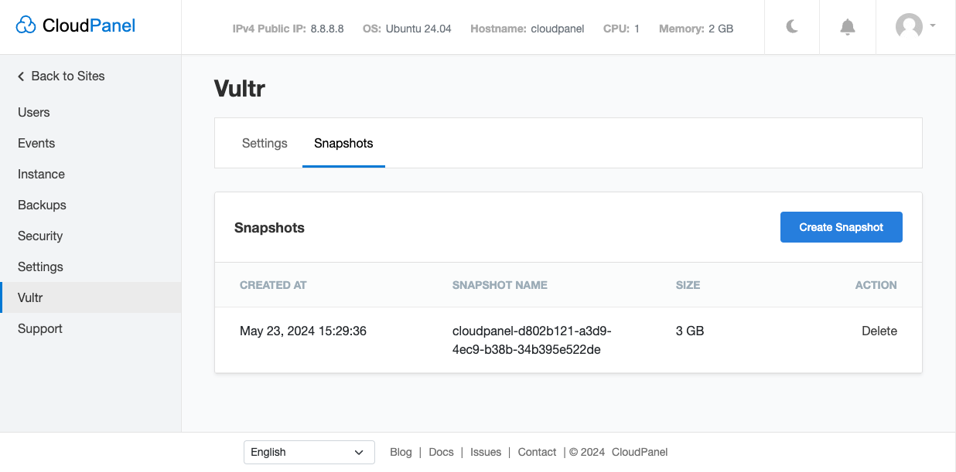This screenshot has width=956, height=472.
Task: Select Vultr in the sidebar
Action: pyautogui.click(x=31, y=297)
